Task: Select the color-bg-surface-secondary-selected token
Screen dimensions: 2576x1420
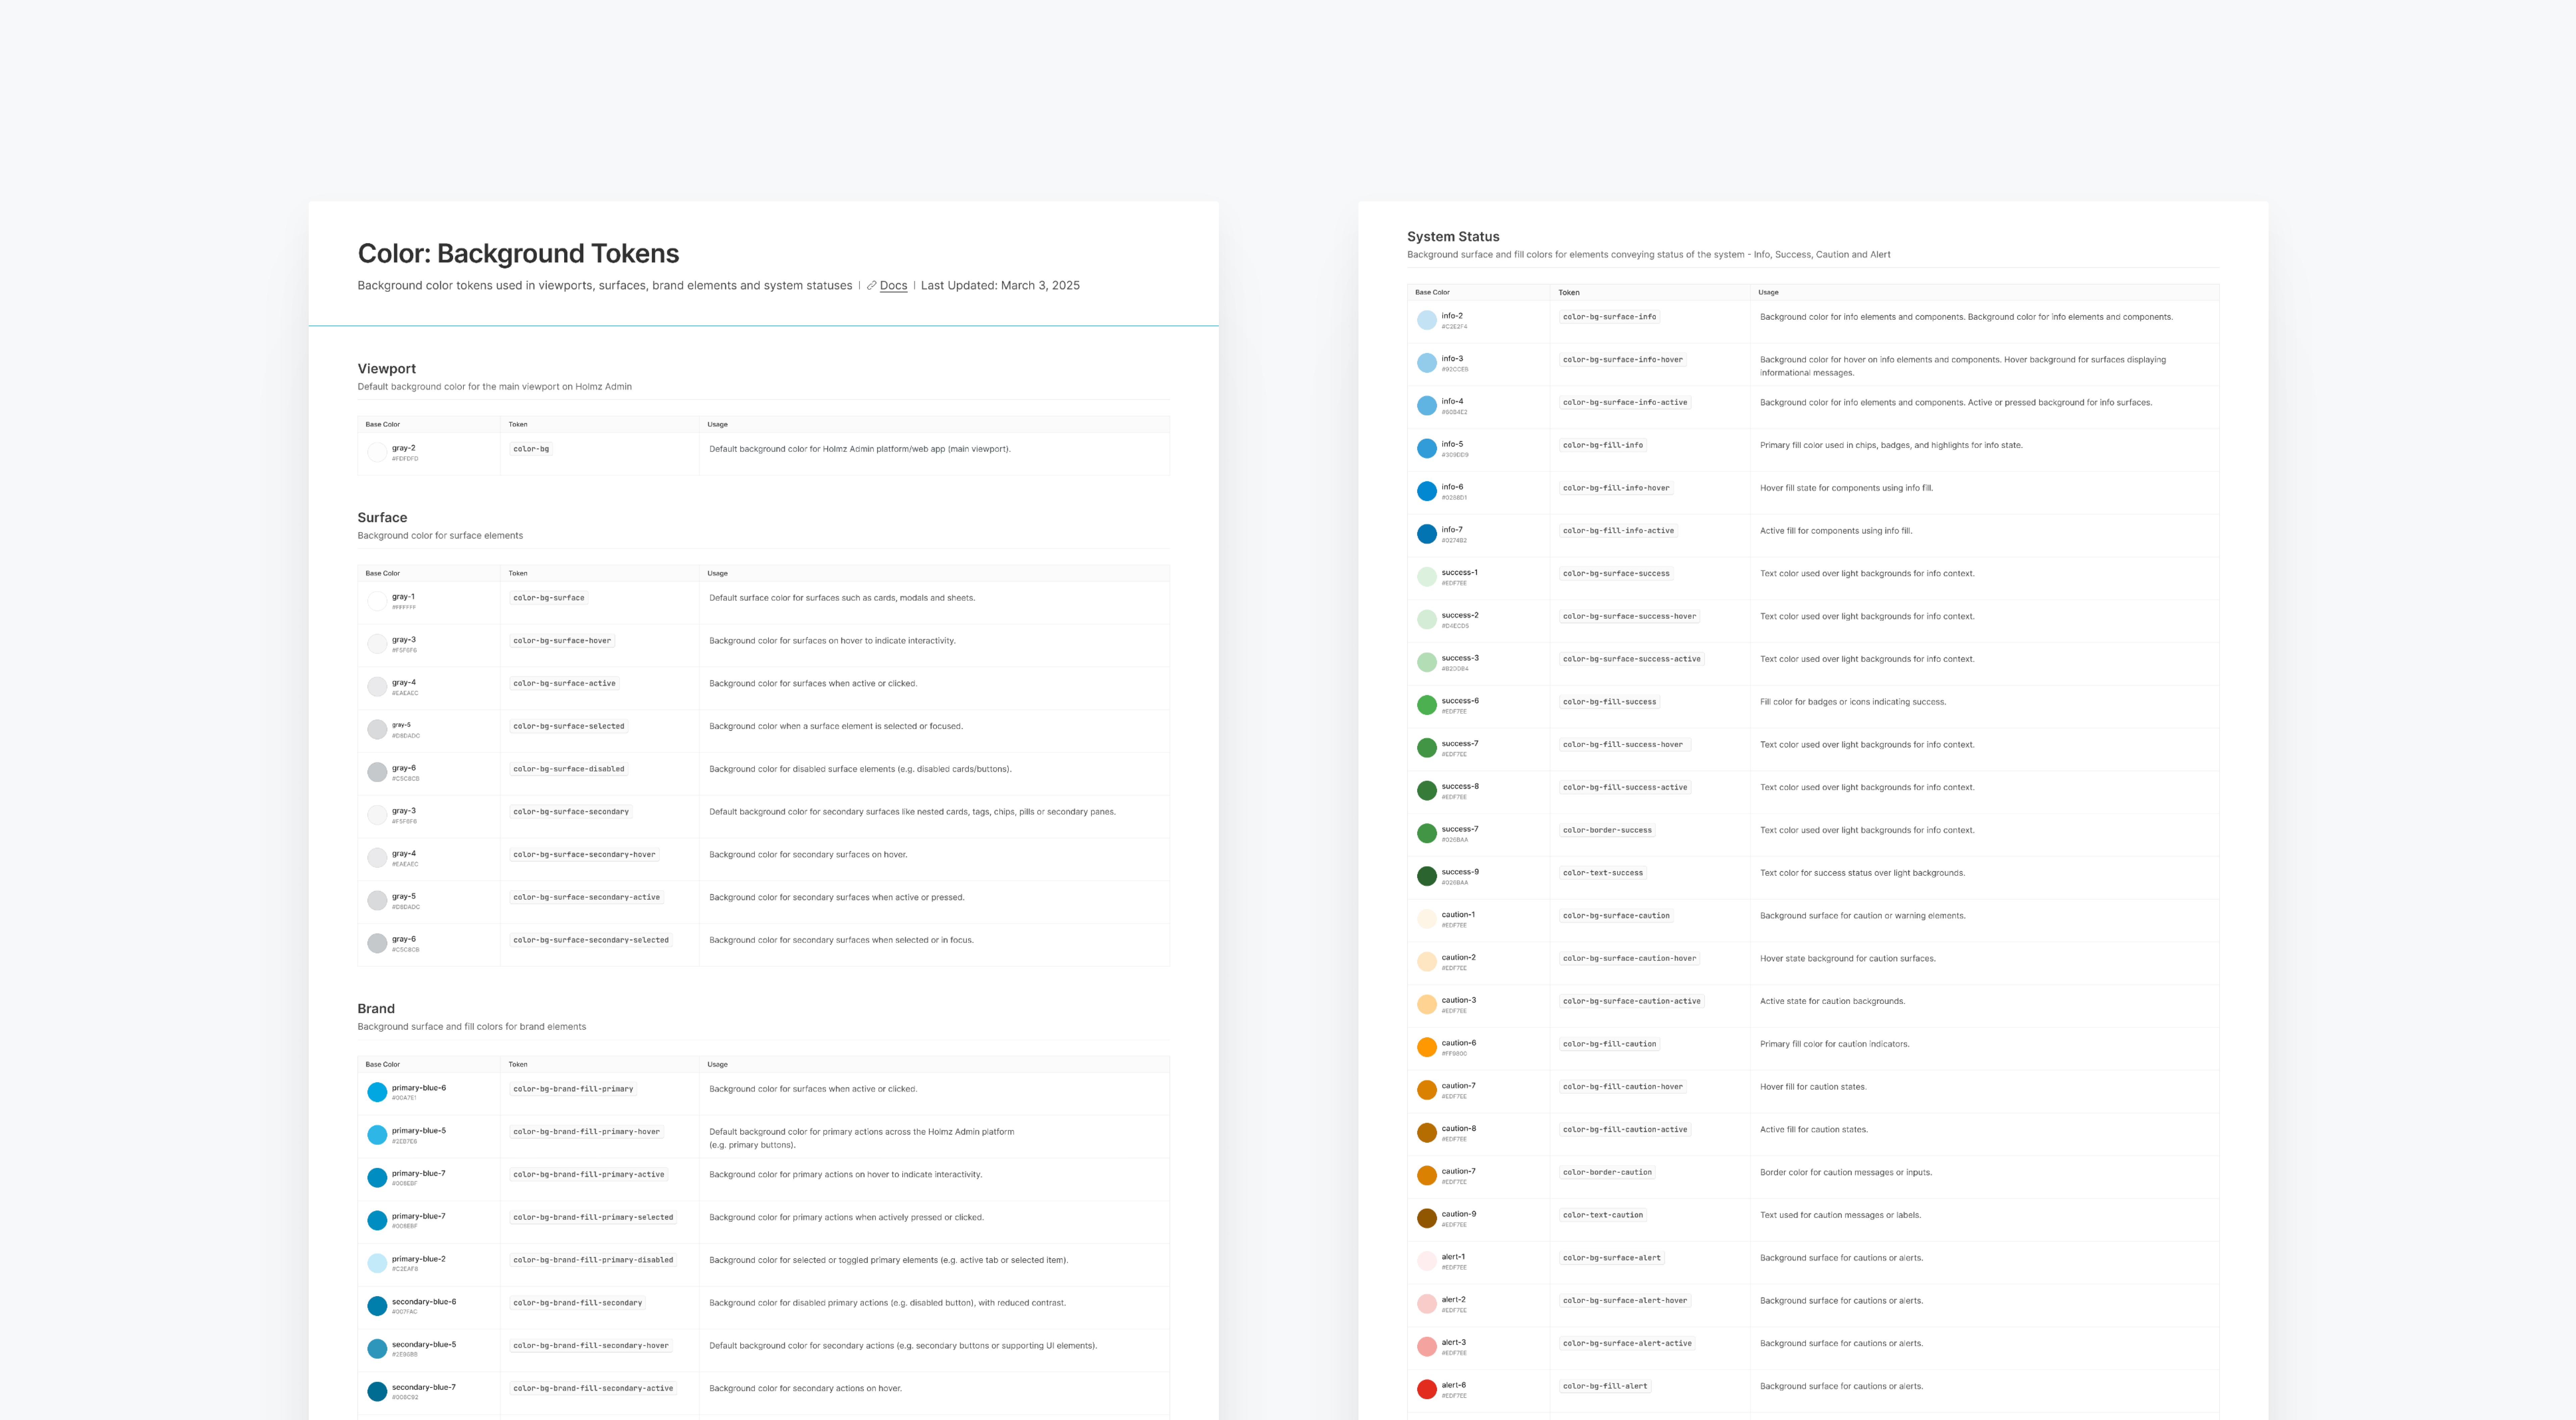Action: (x=591, y=940)
